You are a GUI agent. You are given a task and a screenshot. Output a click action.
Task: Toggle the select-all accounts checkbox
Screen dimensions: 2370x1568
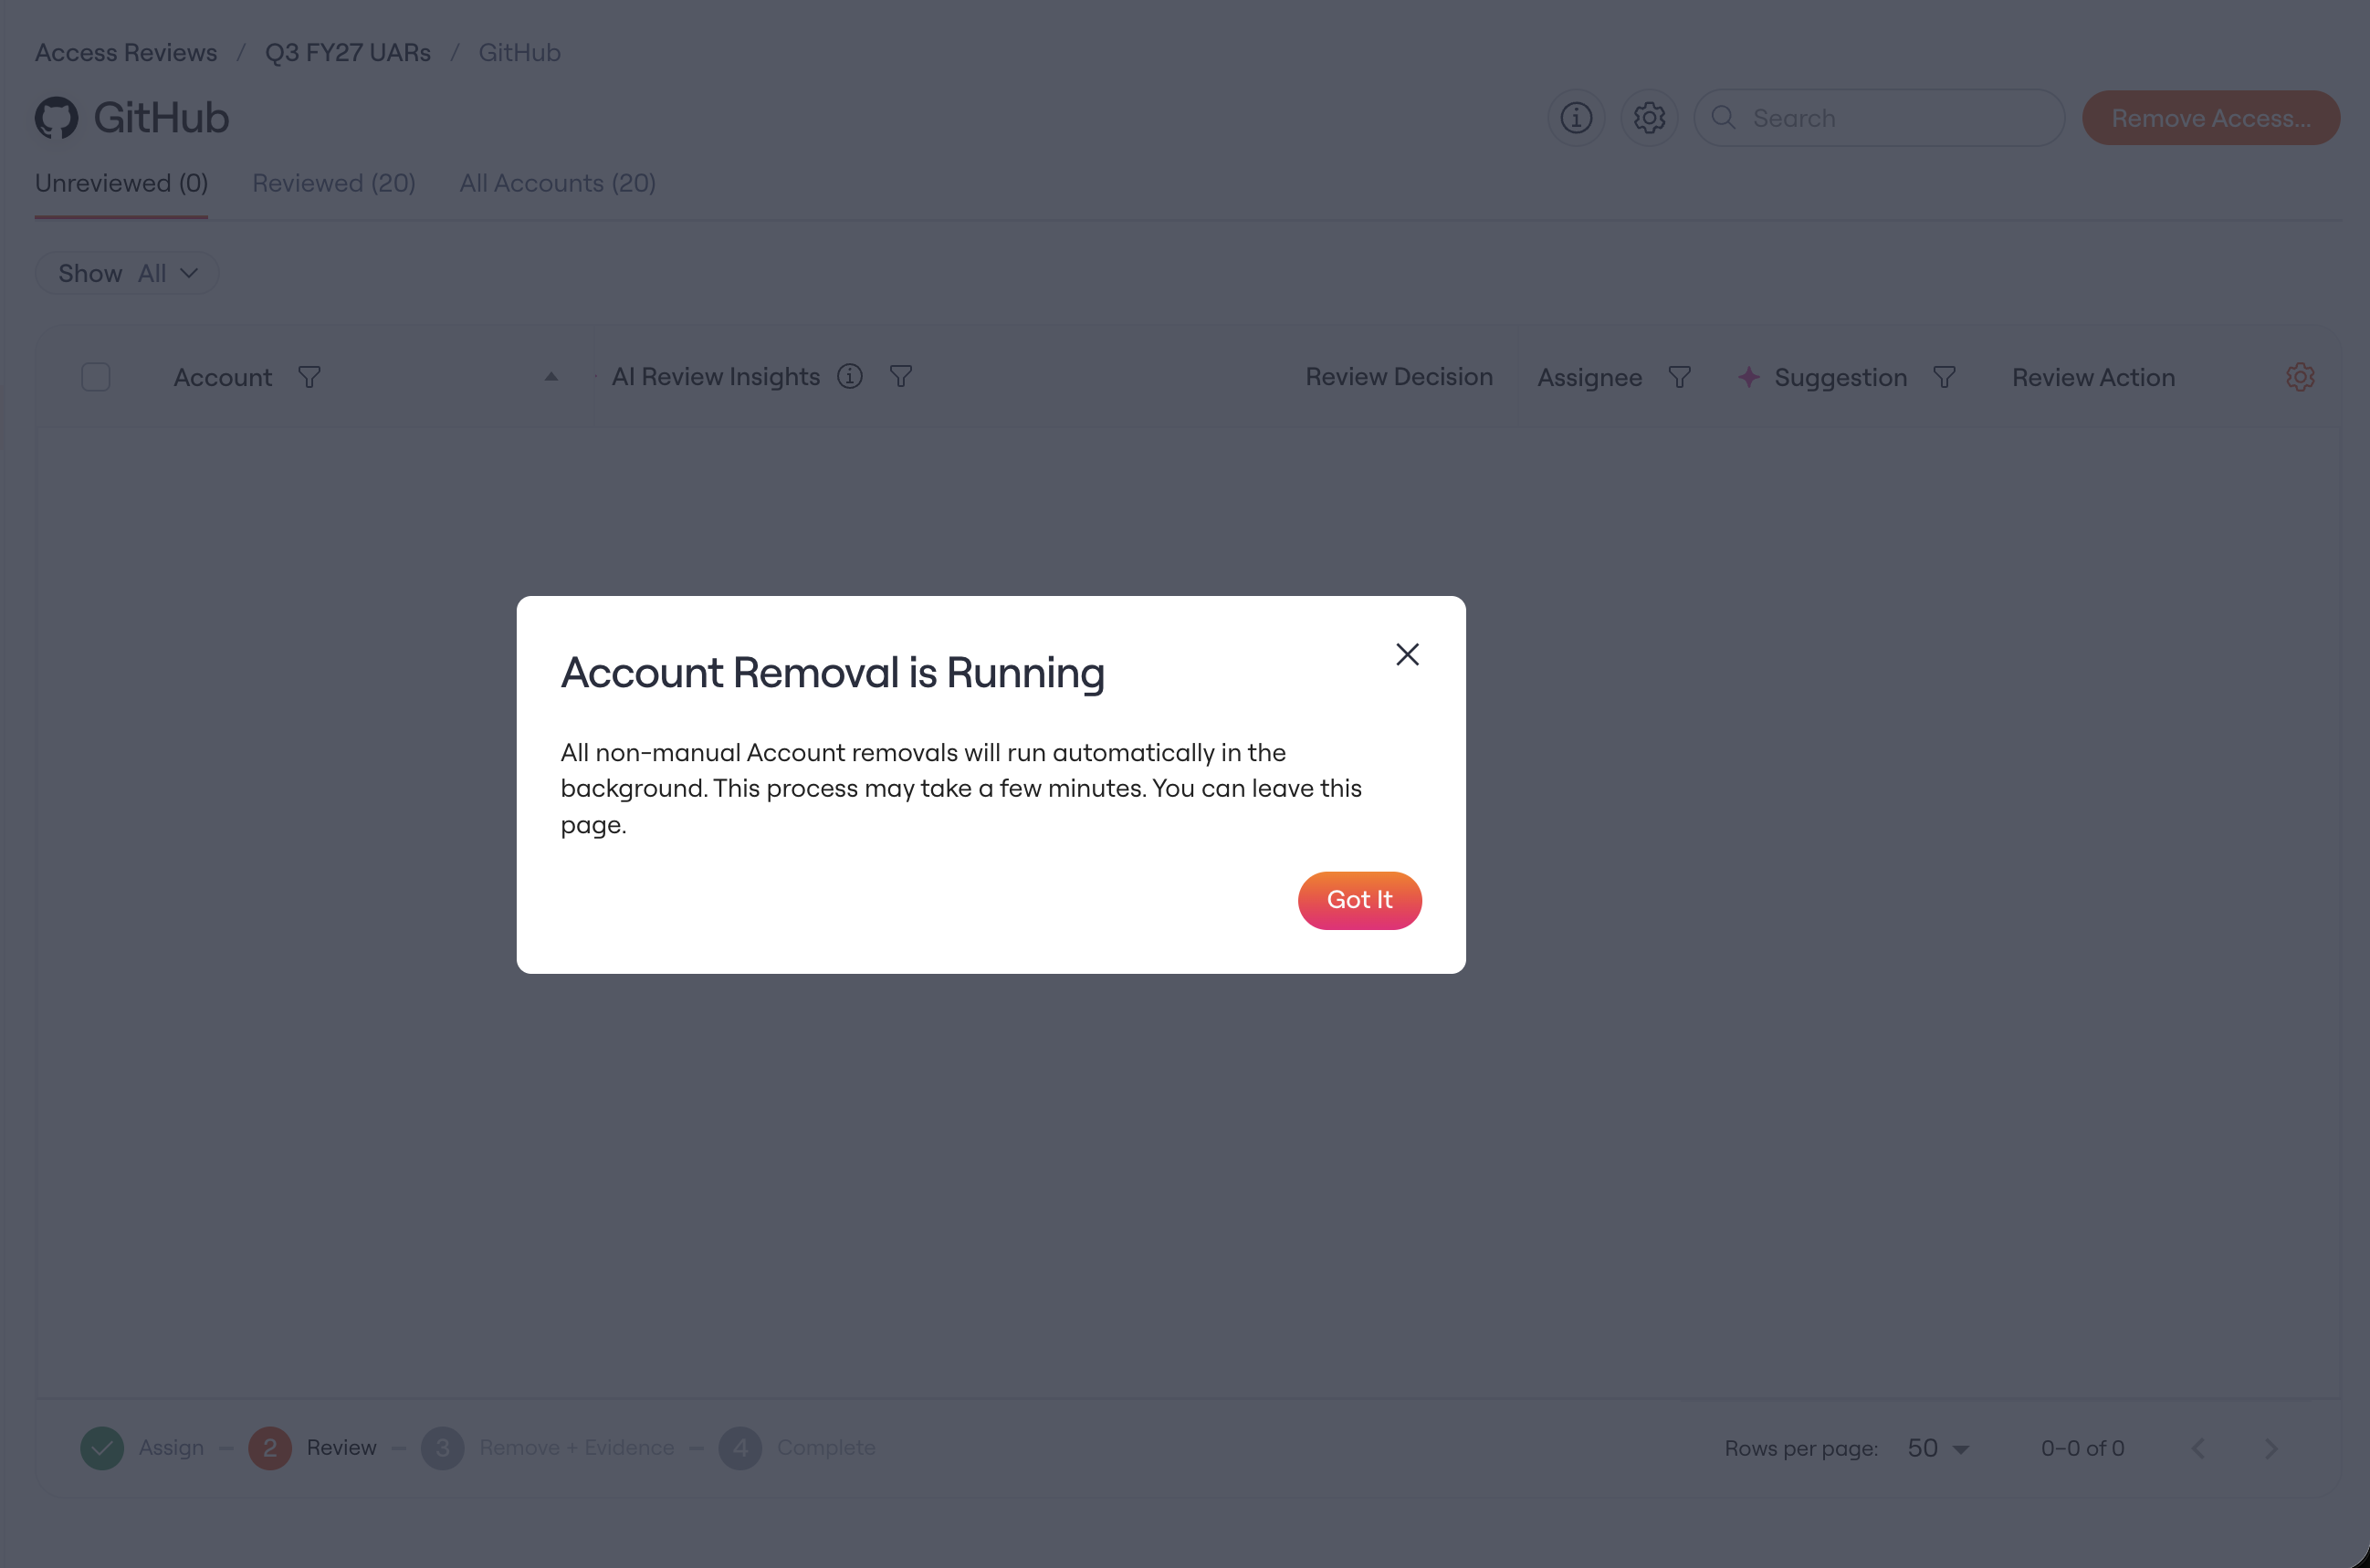(96, 377)
